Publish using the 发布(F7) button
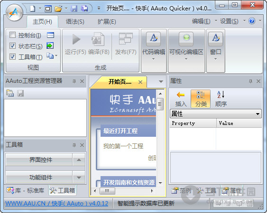Image resolution: width=267 pixels, height=213 pixels. 126,44
